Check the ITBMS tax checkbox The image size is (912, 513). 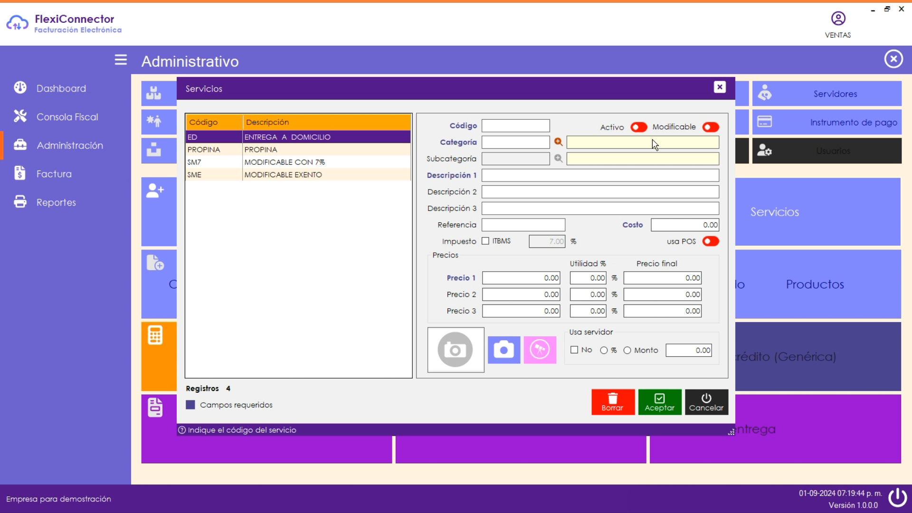[485, 241]
